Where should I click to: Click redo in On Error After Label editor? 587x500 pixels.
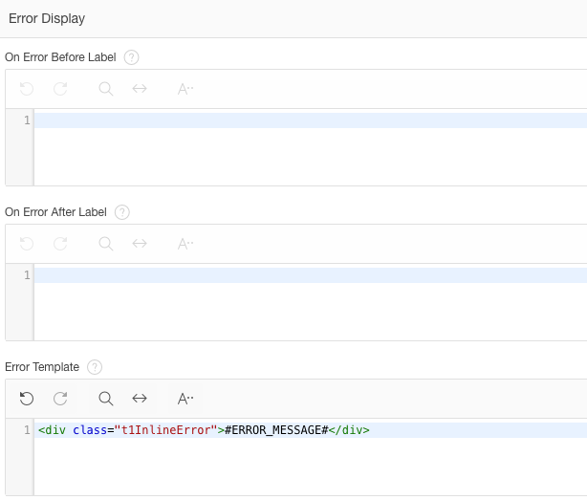click(x=60, y=244)
